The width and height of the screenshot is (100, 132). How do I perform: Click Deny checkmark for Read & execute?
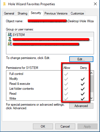pyautogui.click(x=83, y=84)
